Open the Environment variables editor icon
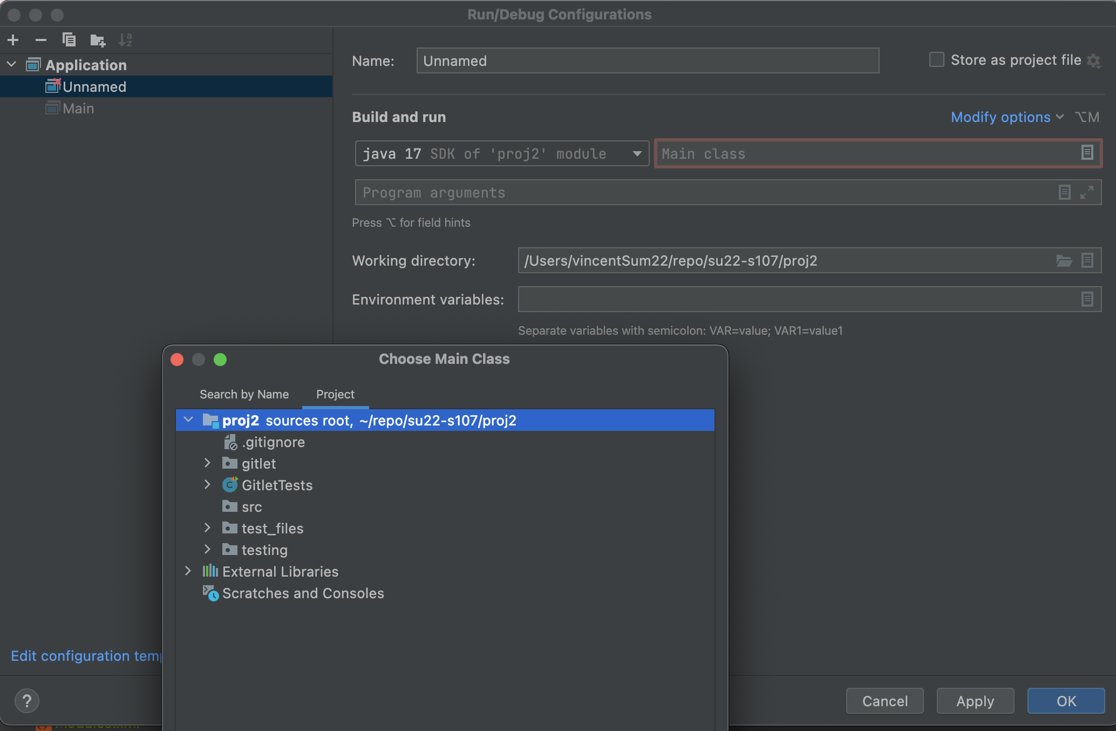The image size is (1116, 731). [x=1087, y=299]
